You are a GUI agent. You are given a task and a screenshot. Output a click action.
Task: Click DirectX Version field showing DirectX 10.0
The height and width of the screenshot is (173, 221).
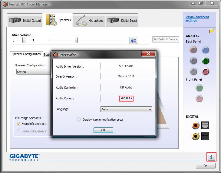[126, 76]
